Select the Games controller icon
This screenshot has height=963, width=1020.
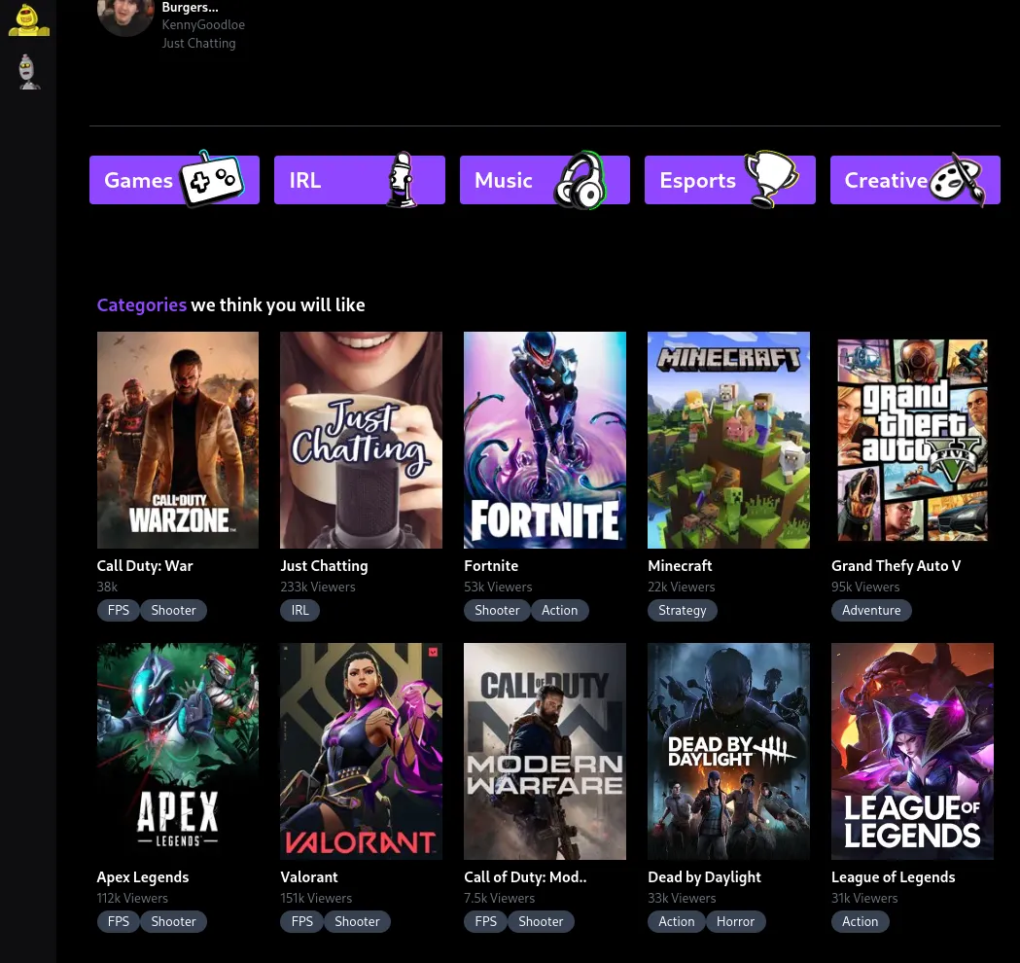211,179
